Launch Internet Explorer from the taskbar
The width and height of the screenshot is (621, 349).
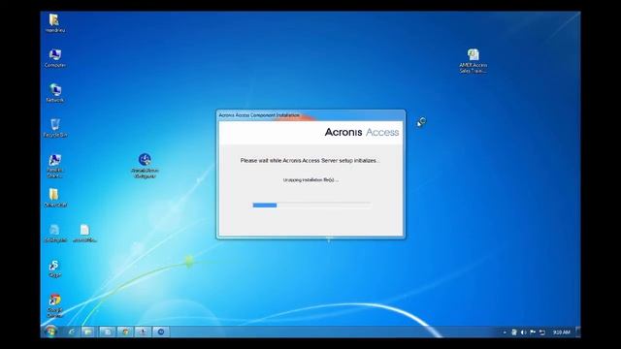72,332
